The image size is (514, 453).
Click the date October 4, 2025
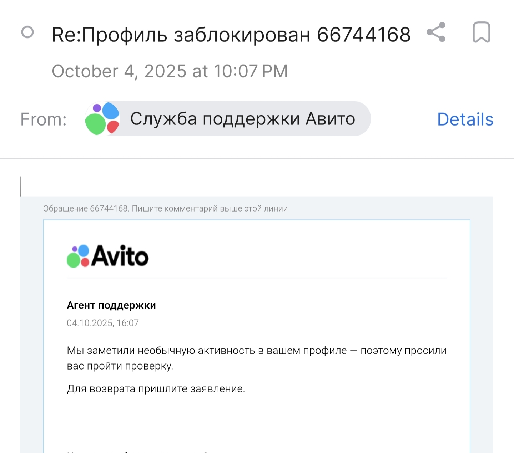point(170,71)
